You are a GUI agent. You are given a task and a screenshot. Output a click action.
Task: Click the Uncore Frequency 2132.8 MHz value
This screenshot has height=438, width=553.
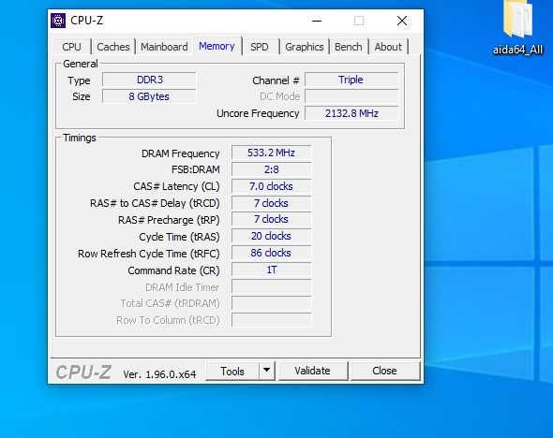[x=351, y=114]
